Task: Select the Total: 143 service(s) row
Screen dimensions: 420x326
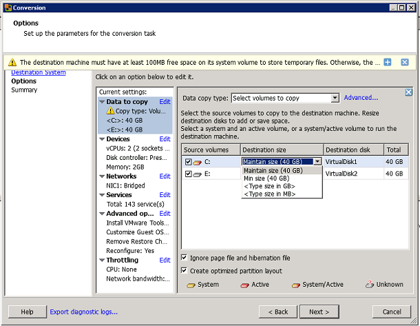Action: (135, 204)
